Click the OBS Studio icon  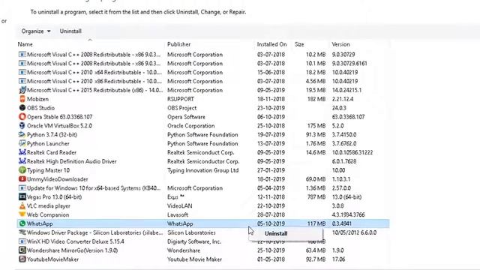point(22,108)
